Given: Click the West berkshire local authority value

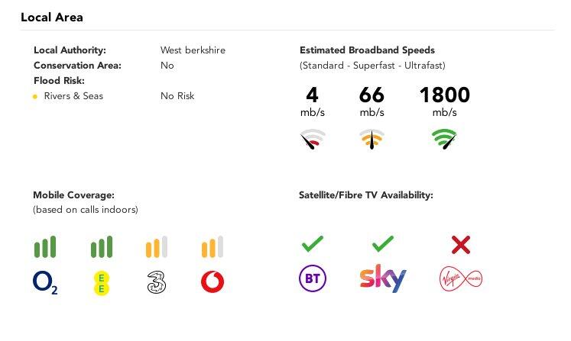Looking at the screenshot, I should 193,50.
